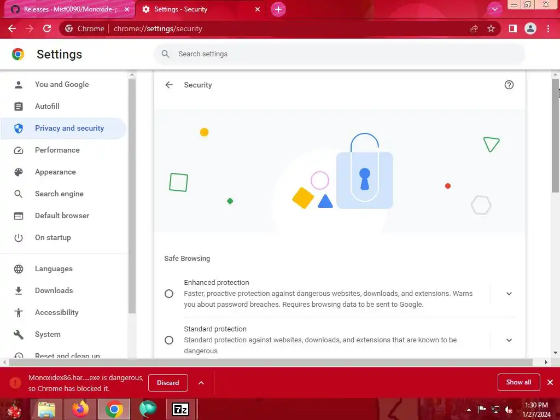This screenshot has height=420, width=560.
Task: Open Chrome's three-dot menu
Action: [x=548, y=28]
